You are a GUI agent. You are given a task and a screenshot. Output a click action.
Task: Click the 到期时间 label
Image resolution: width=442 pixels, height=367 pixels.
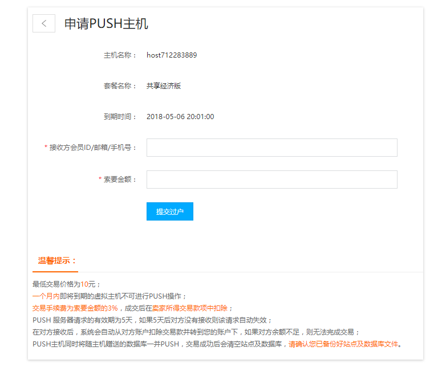tap(120, 117)
